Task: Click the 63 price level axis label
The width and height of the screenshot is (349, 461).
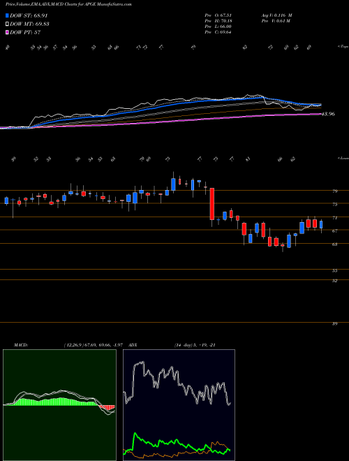Action: [334, 244]
